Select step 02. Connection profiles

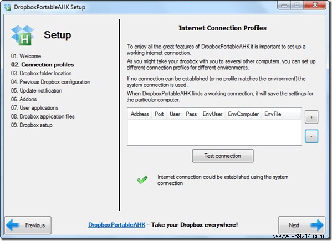pyautogui.click(x=42, y=64)
